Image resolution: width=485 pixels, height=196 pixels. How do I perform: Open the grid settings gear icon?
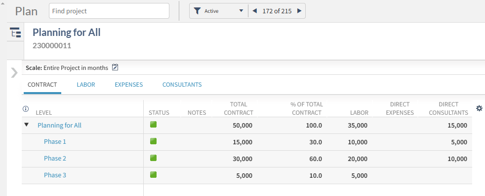coord(479,108)
